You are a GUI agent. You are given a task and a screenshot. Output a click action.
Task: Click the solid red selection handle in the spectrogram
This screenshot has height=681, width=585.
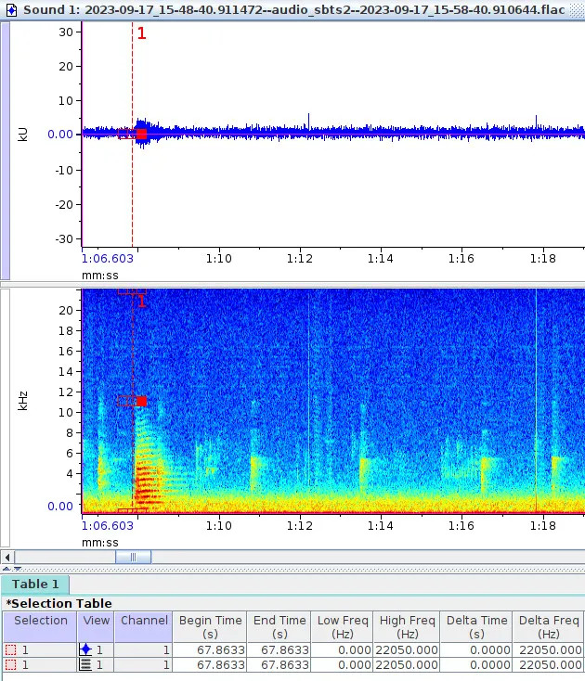click(141, 401)
